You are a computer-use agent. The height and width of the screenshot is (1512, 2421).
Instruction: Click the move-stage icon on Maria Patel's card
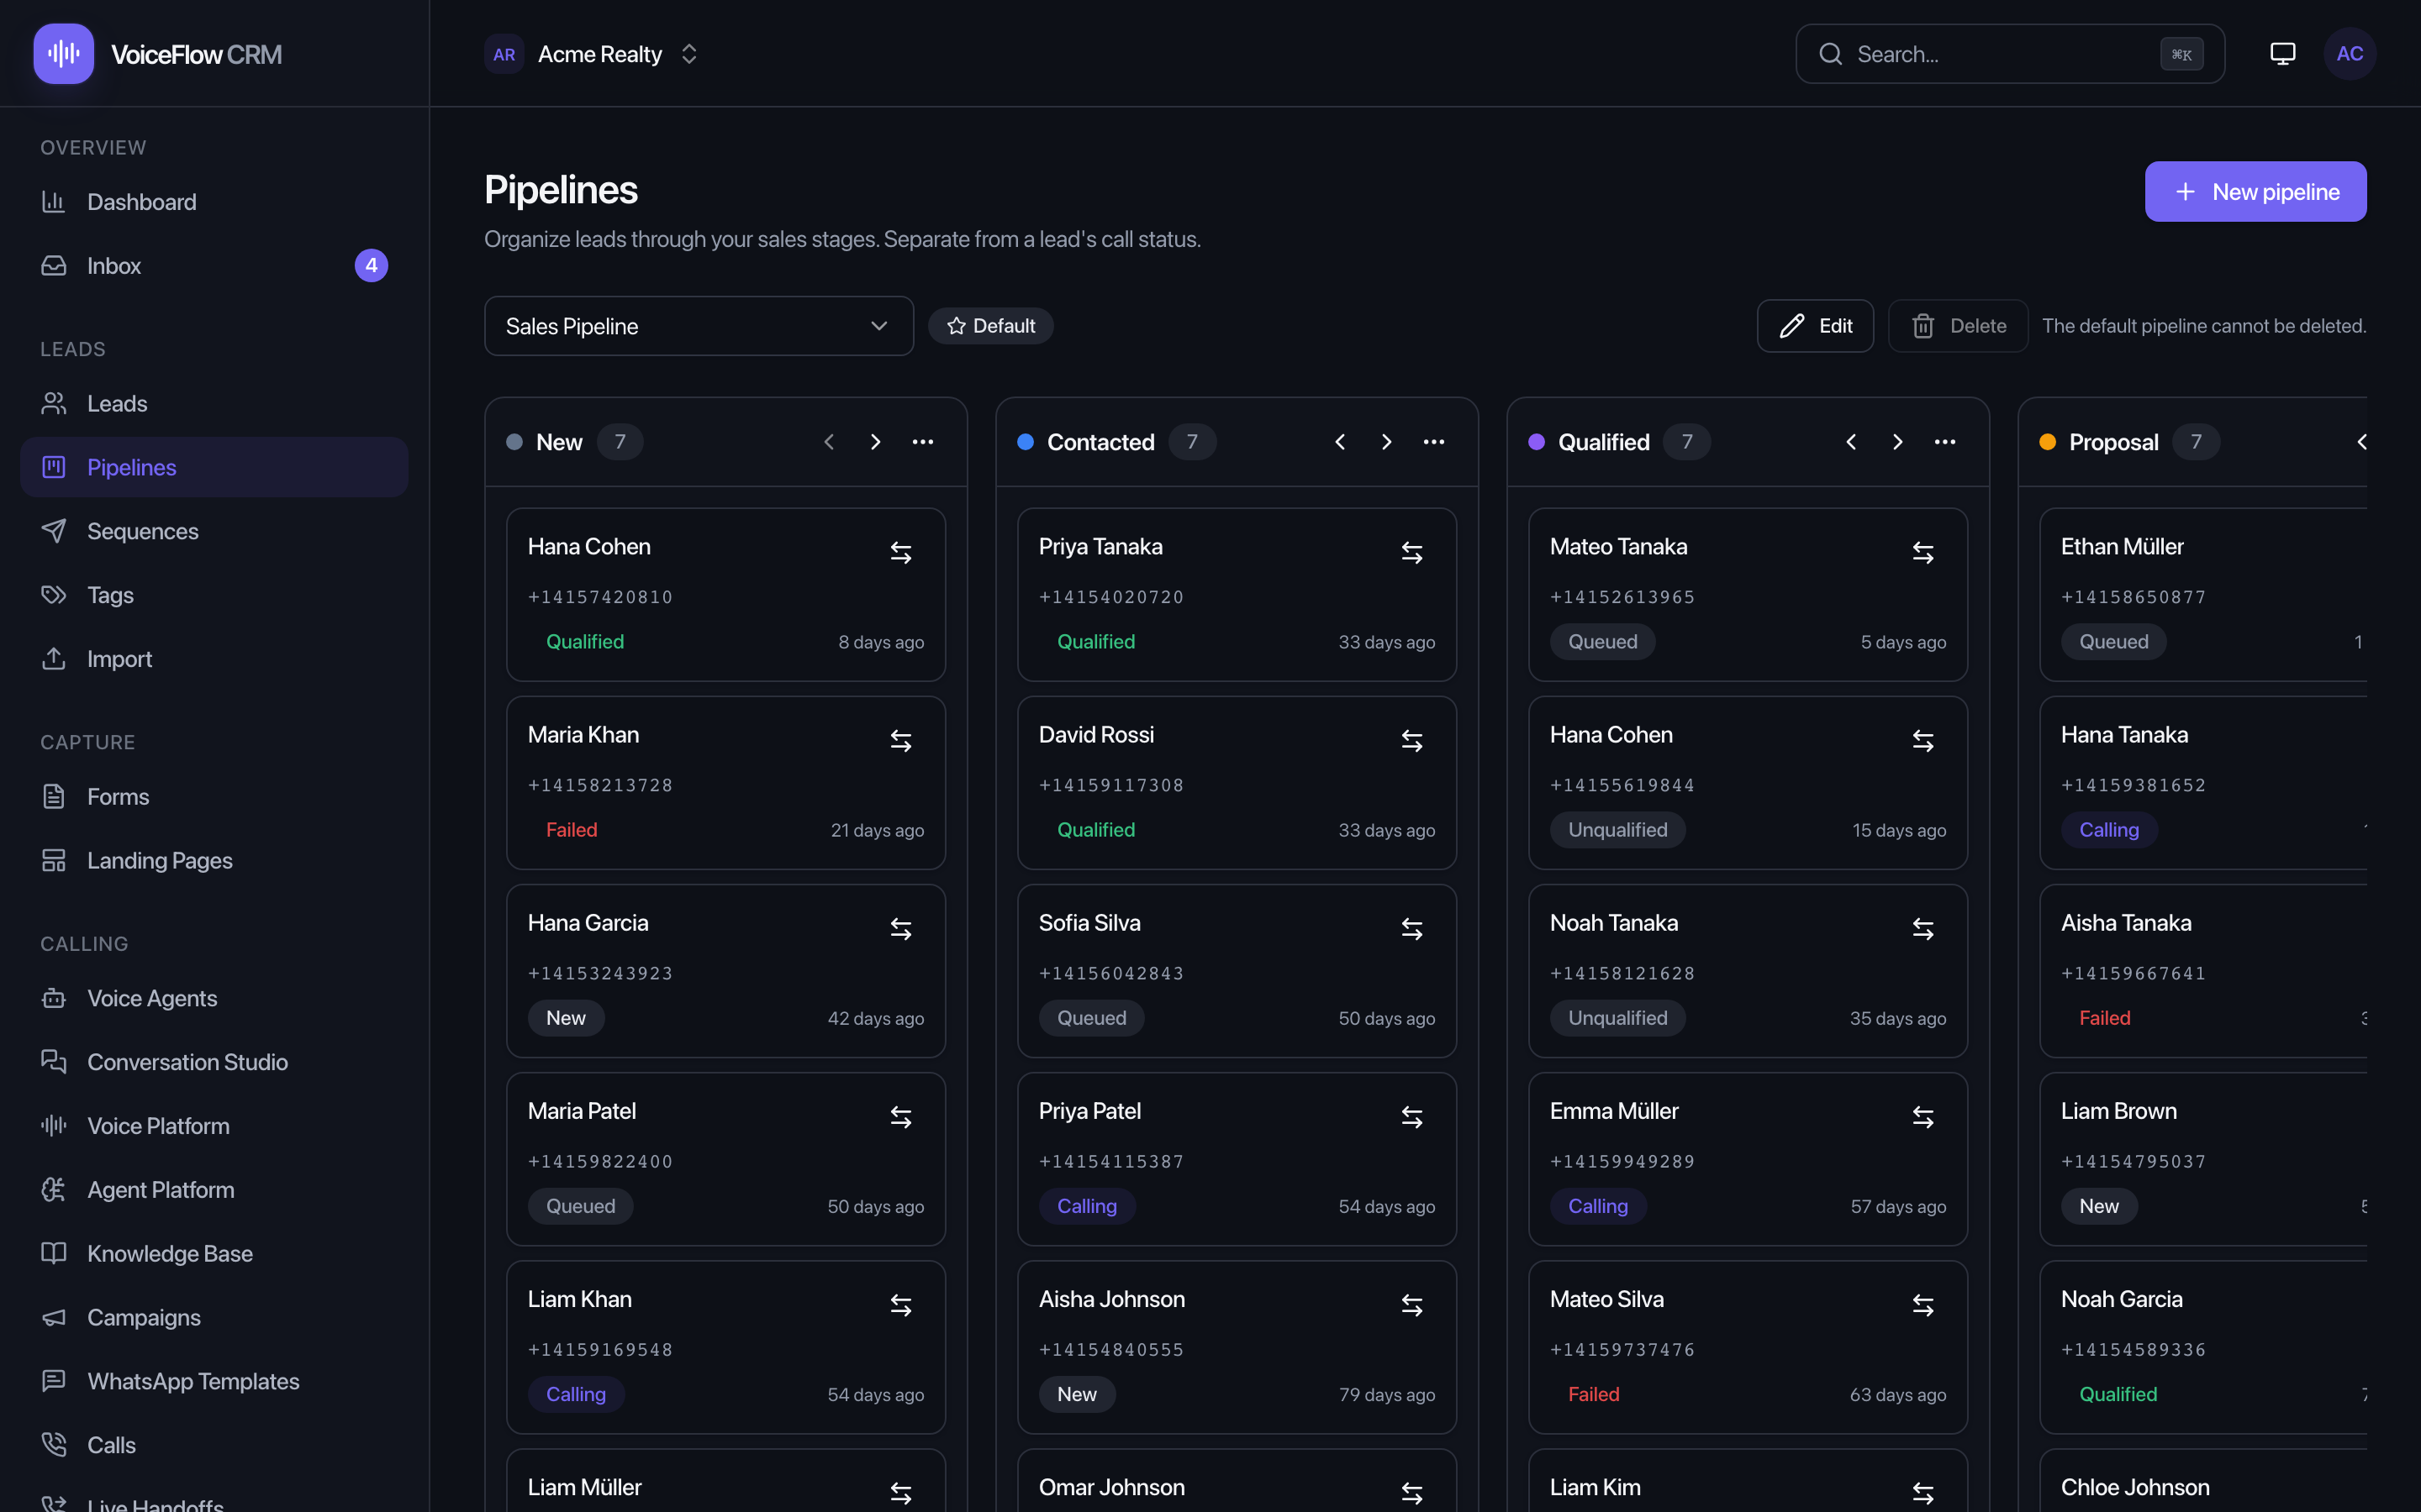(x=900, y=1116)
